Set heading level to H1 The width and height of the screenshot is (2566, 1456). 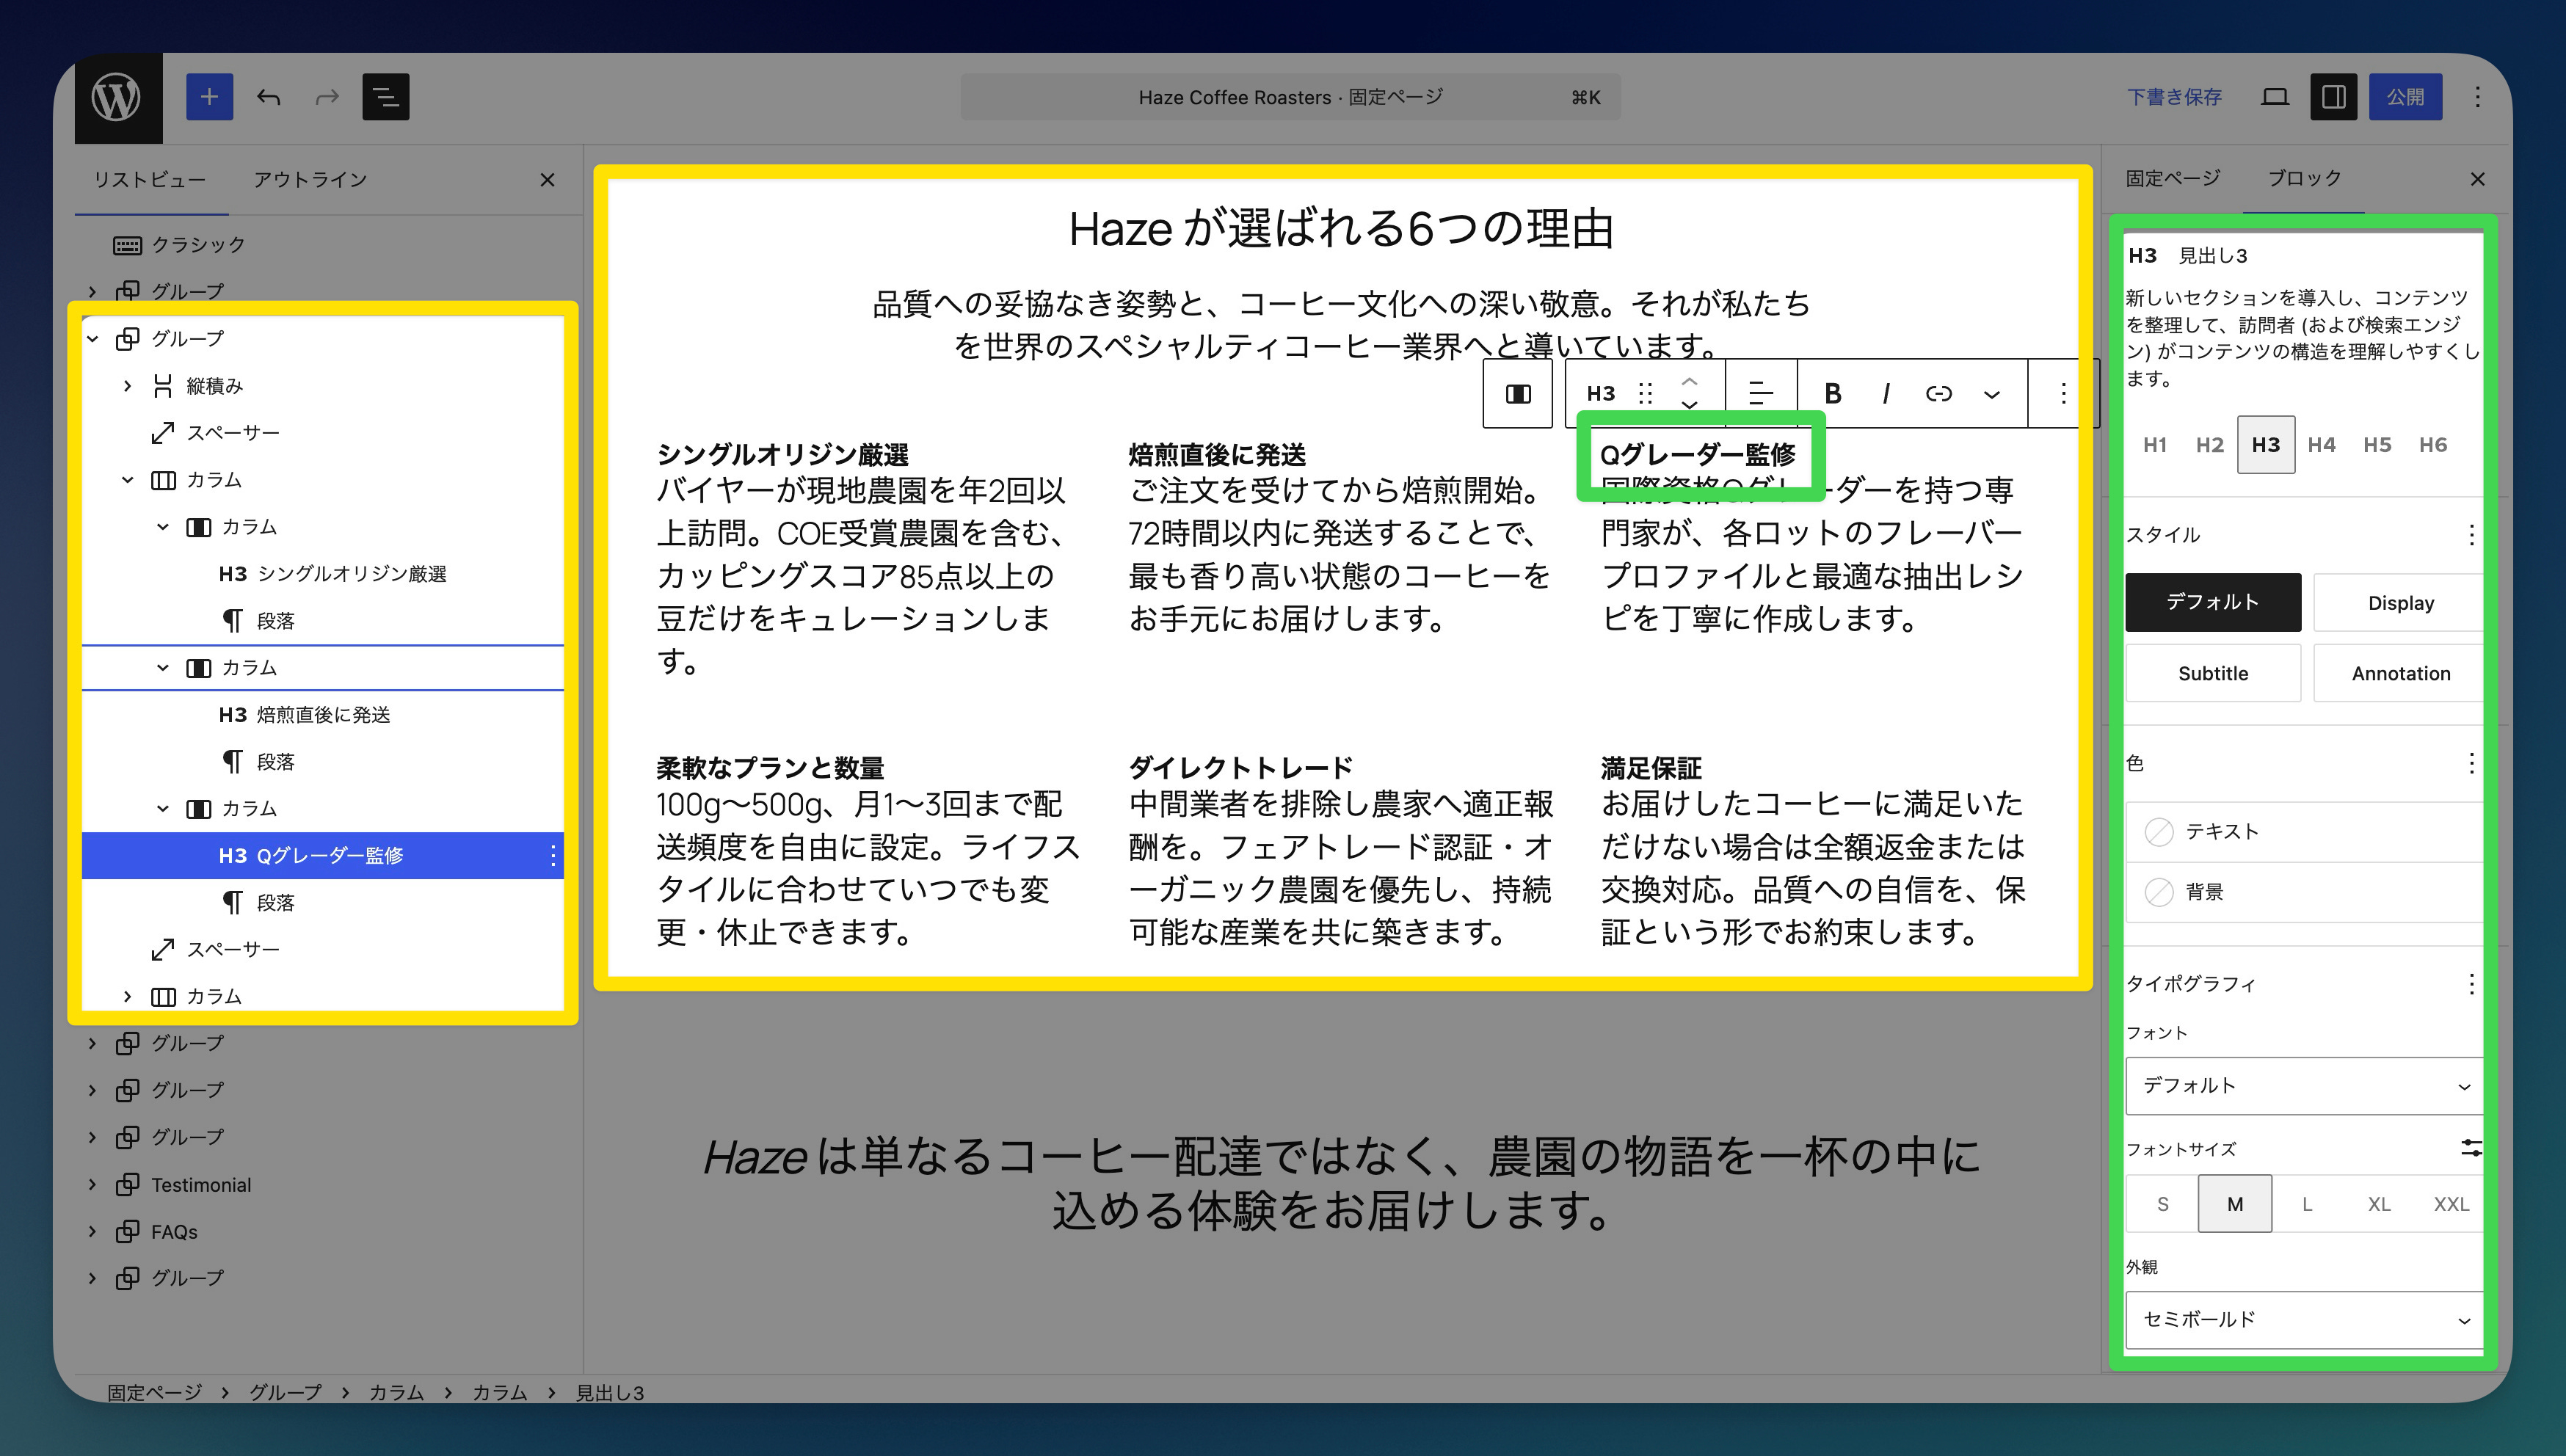tap(2155, 445)
